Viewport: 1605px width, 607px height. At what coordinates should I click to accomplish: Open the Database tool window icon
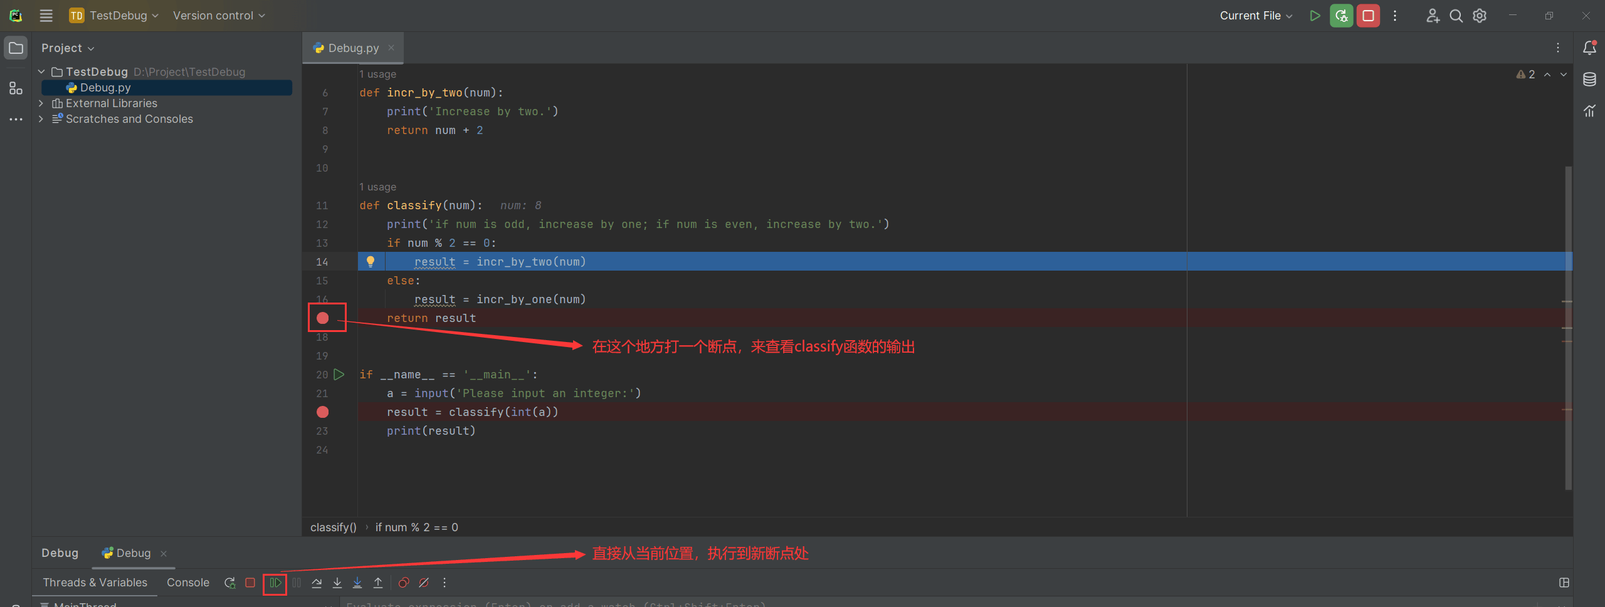pyautogui.click(x=1589, y=80)
